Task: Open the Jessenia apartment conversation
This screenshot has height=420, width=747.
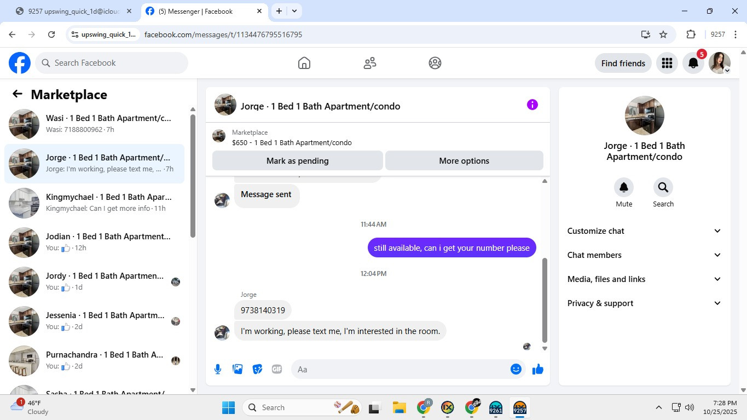Action: point(94,321)
